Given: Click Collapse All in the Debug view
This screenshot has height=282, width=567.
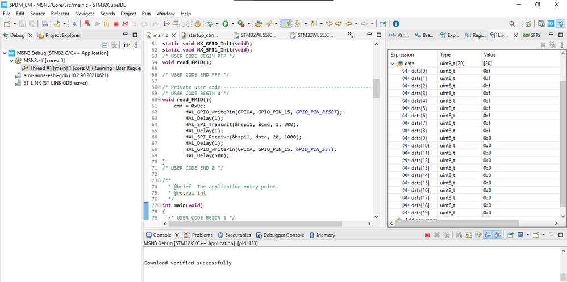Looking at the screenshot, I should pos(104,45).
